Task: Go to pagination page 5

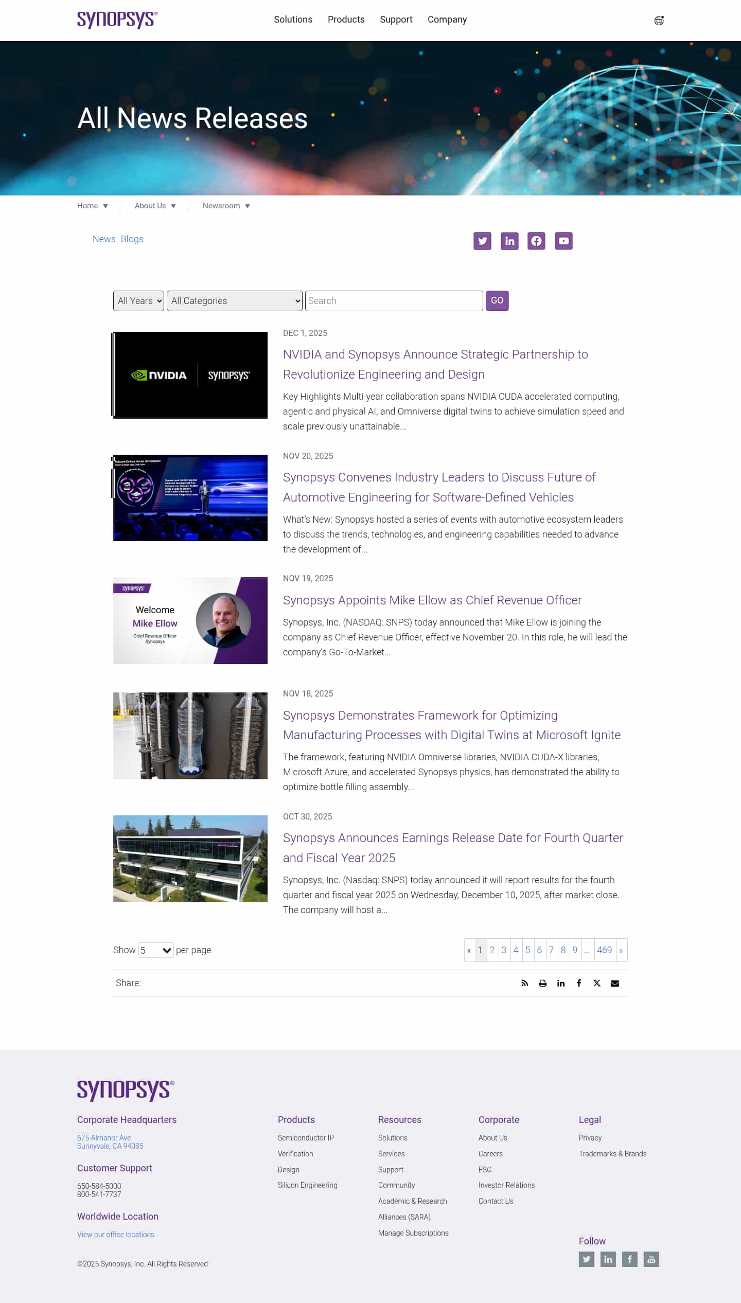Action: (x=527, y=950)
